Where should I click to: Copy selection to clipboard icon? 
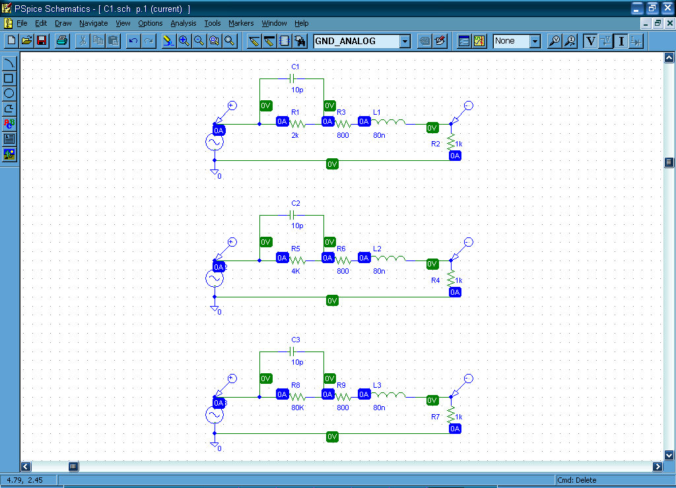(98, 41)
